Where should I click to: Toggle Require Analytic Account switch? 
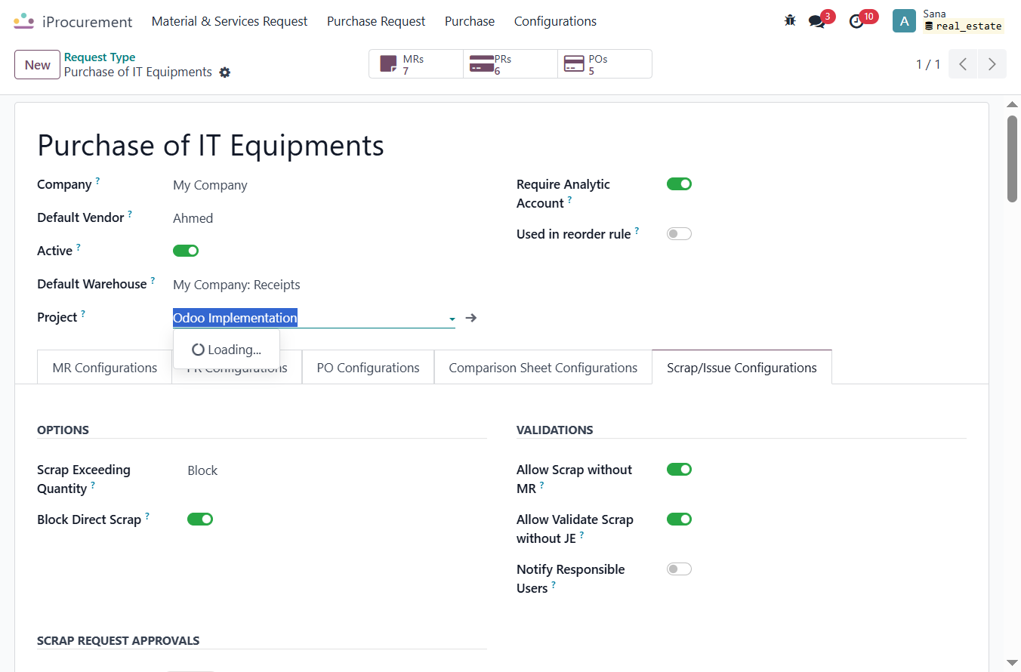[679, 184]
